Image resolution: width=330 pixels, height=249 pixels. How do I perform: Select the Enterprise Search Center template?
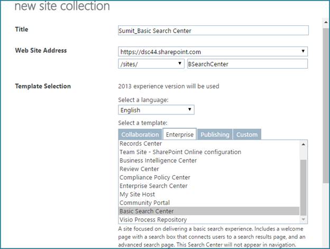point(209,186)
